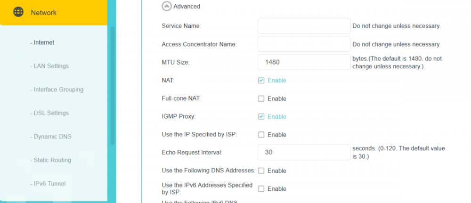Disable the IGMP Proxy checkbox

(261, 117)
